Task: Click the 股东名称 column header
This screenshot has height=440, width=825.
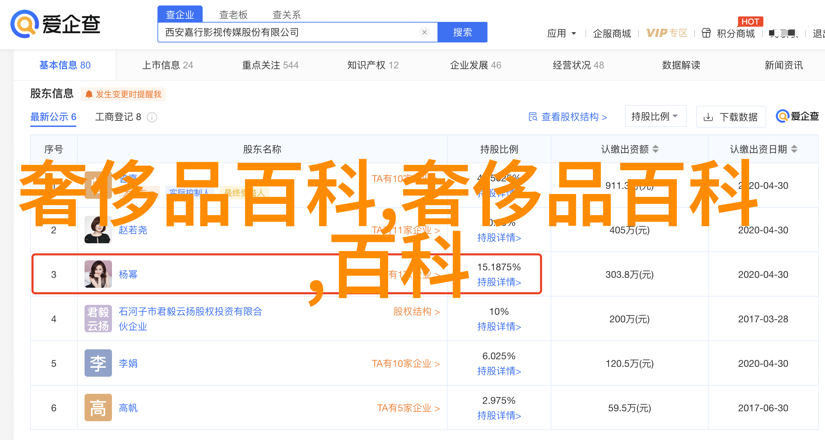Action: pos(262,149)
